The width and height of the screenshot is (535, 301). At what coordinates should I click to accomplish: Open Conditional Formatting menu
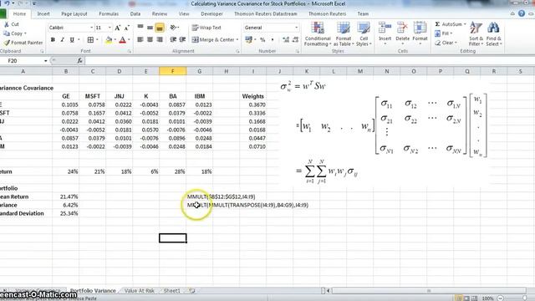pos(318,34)
